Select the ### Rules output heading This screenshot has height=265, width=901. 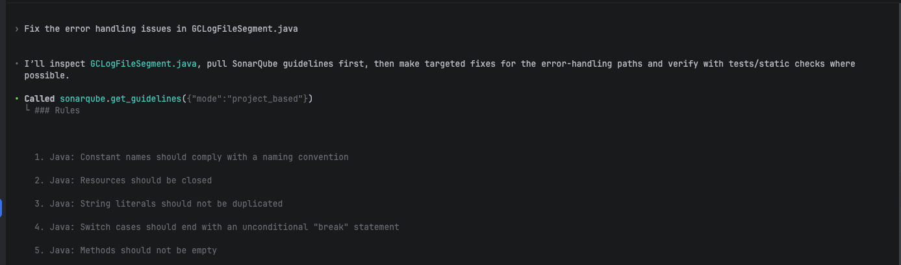tap(57, 110)
